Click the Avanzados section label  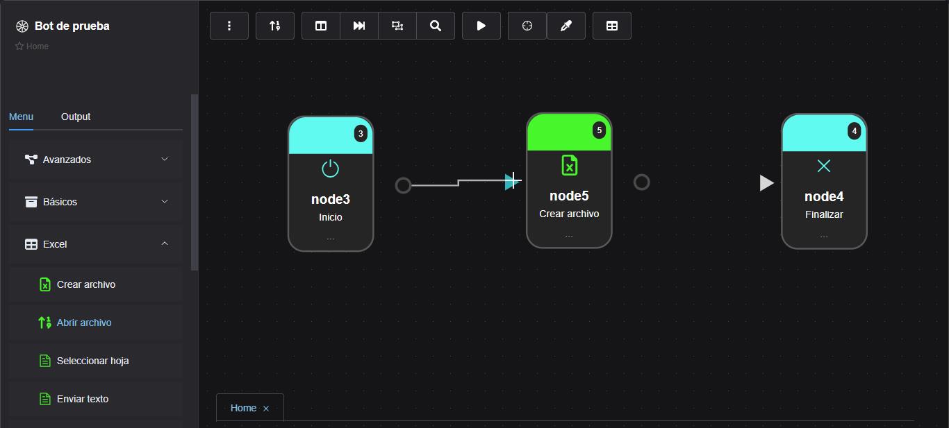click(67, 160)
